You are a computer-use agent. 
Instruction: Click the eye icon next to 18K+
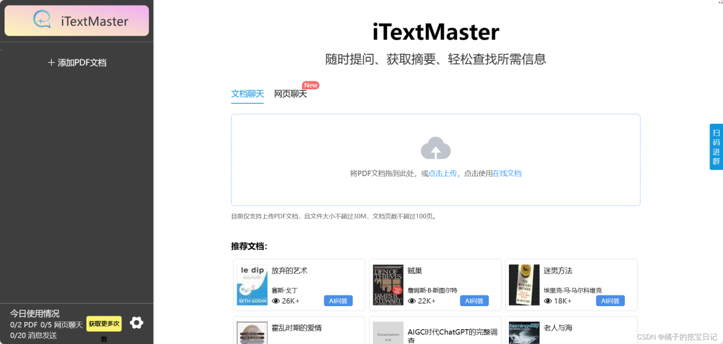point(548,301)
